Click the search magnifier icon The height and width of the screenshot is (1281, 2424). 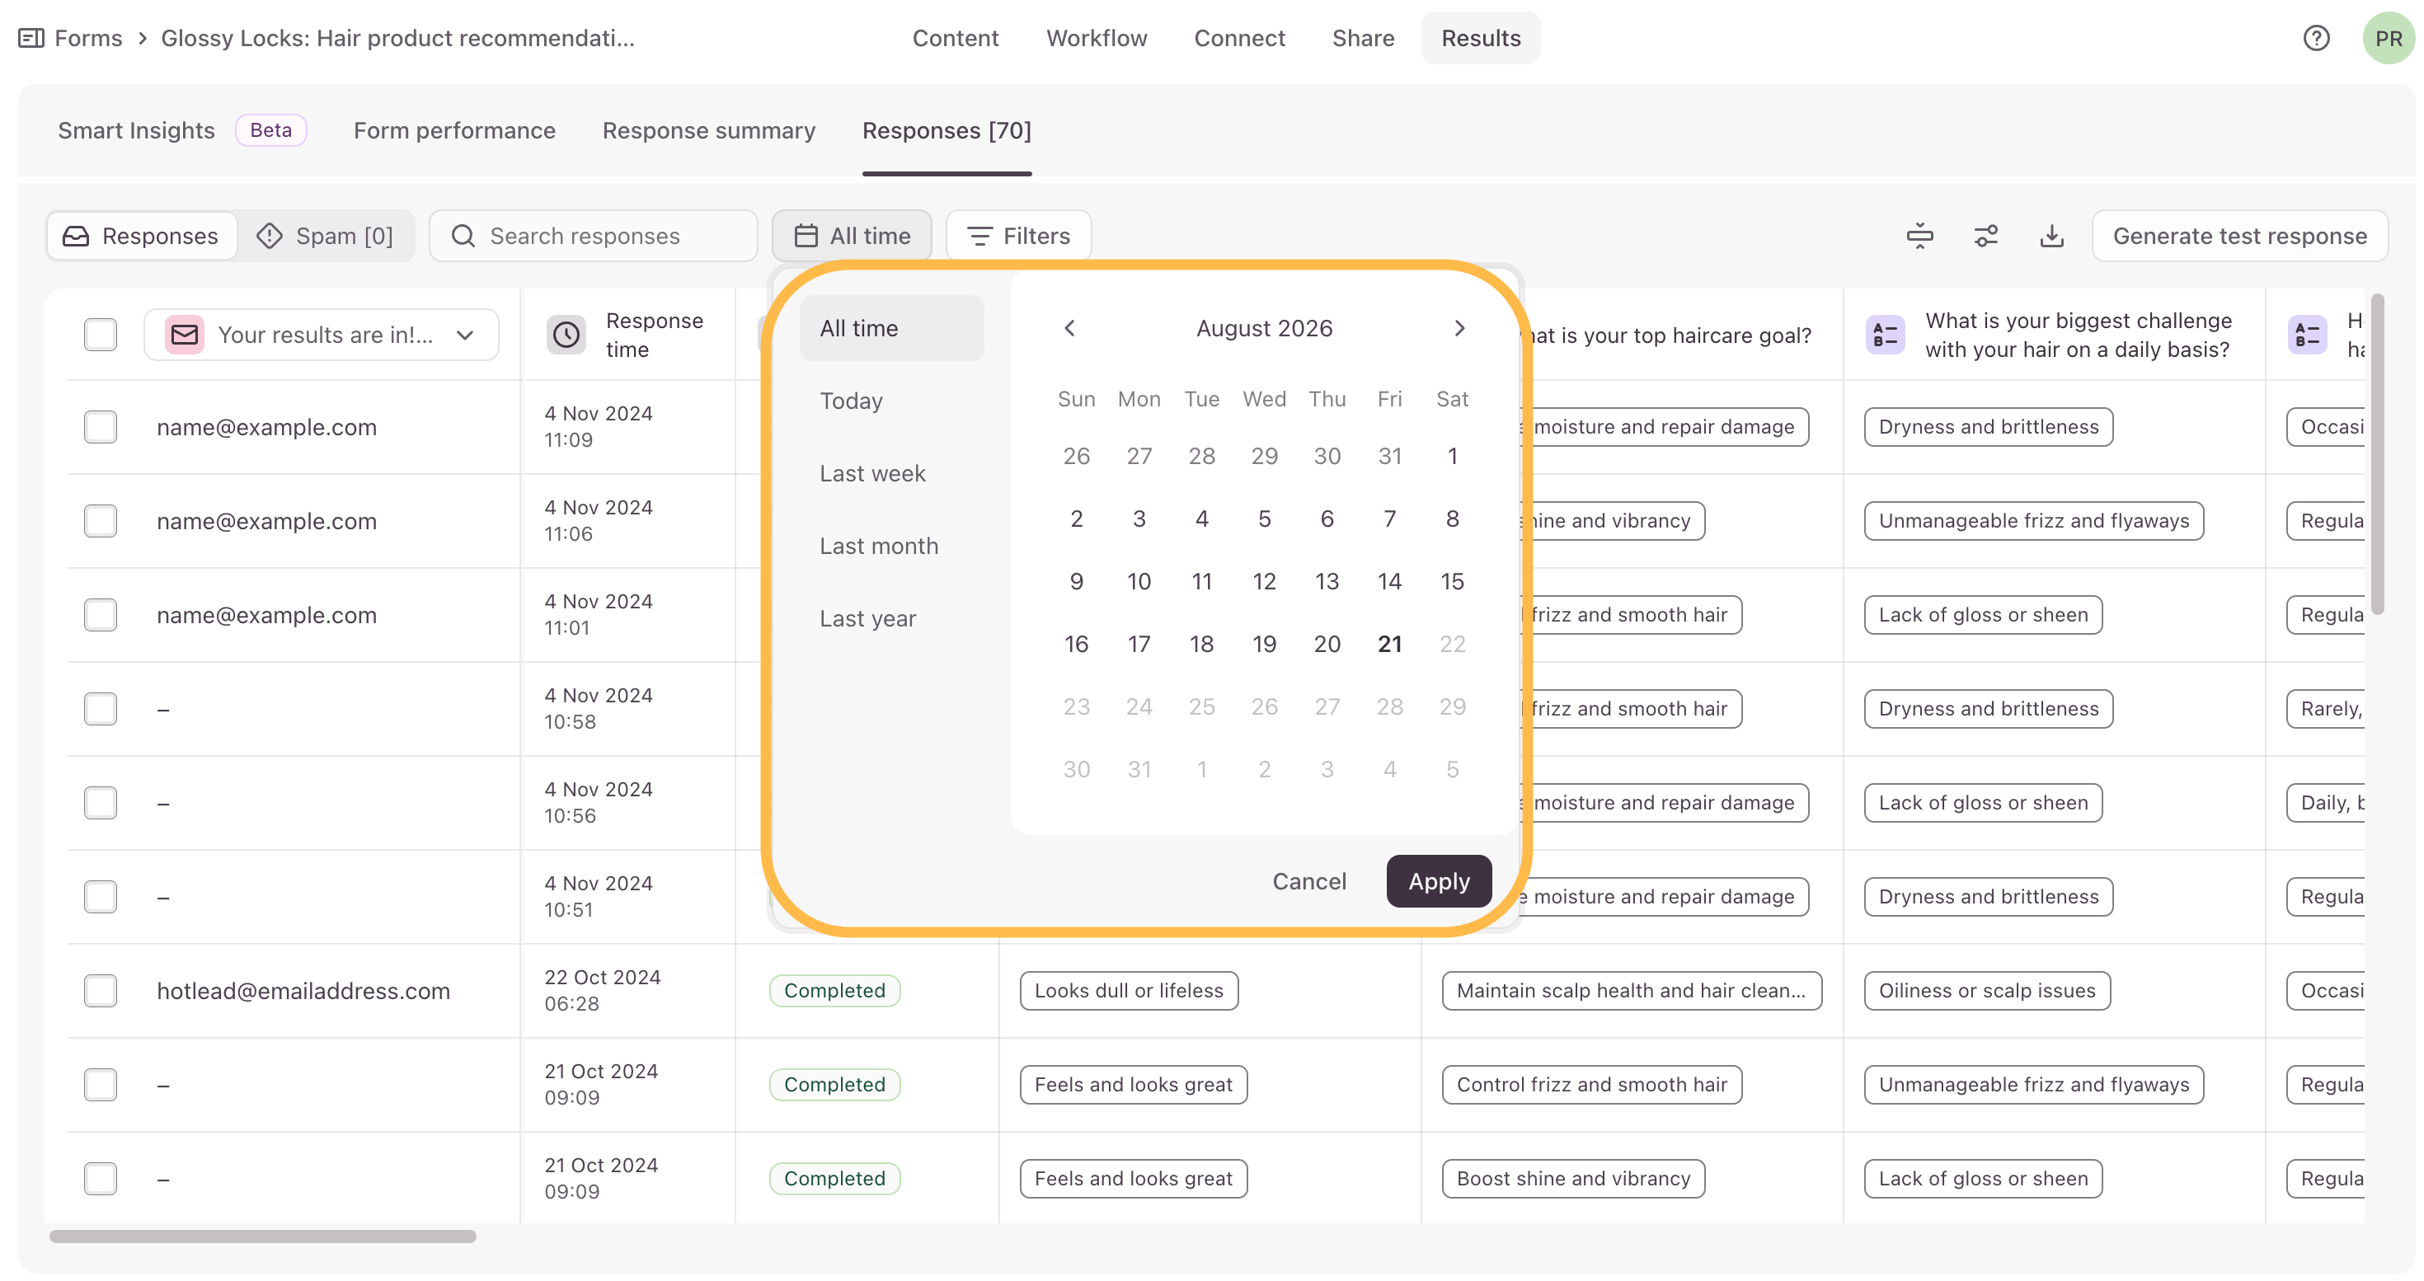463,236
